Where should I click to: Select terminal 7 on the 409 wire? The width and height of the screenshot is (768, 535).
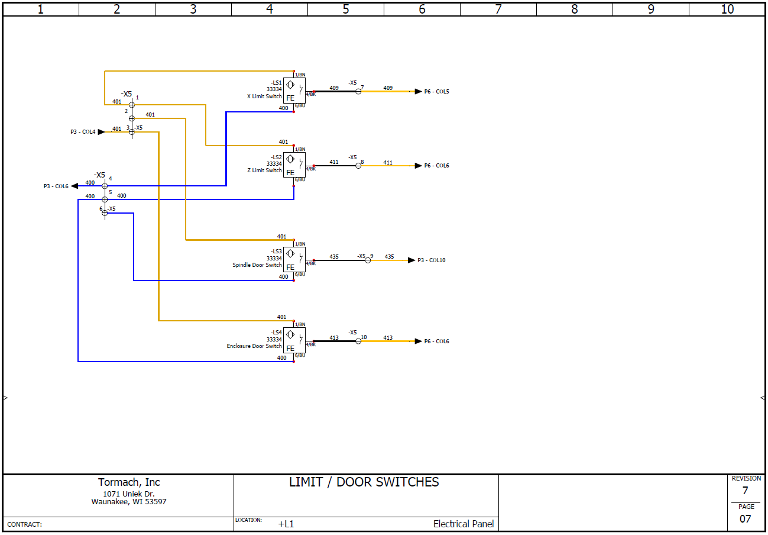[358, 92]
